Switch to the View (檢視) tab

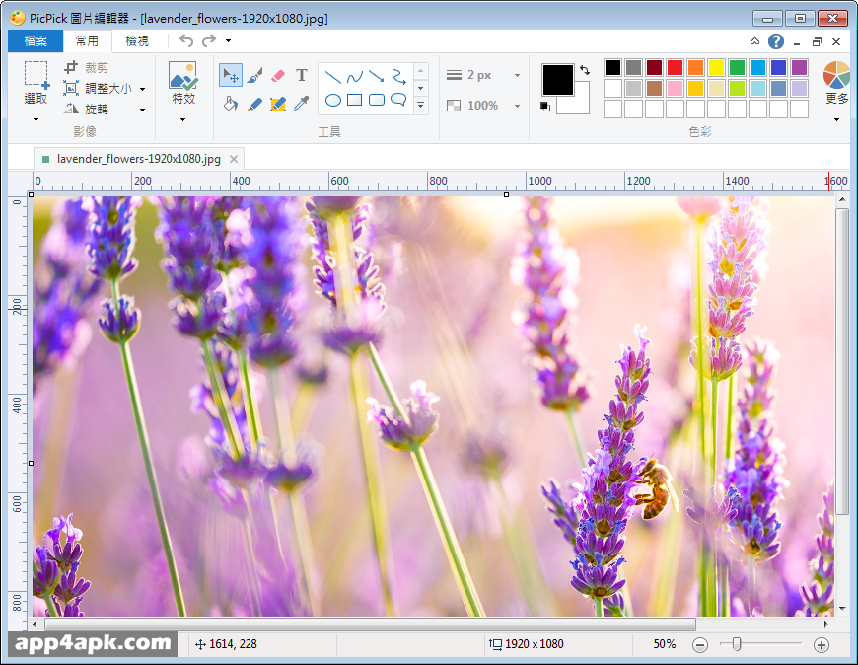(137, 41)
